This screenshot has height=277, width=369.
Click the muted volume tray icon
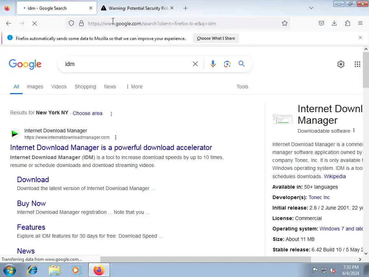click(333, 270)
